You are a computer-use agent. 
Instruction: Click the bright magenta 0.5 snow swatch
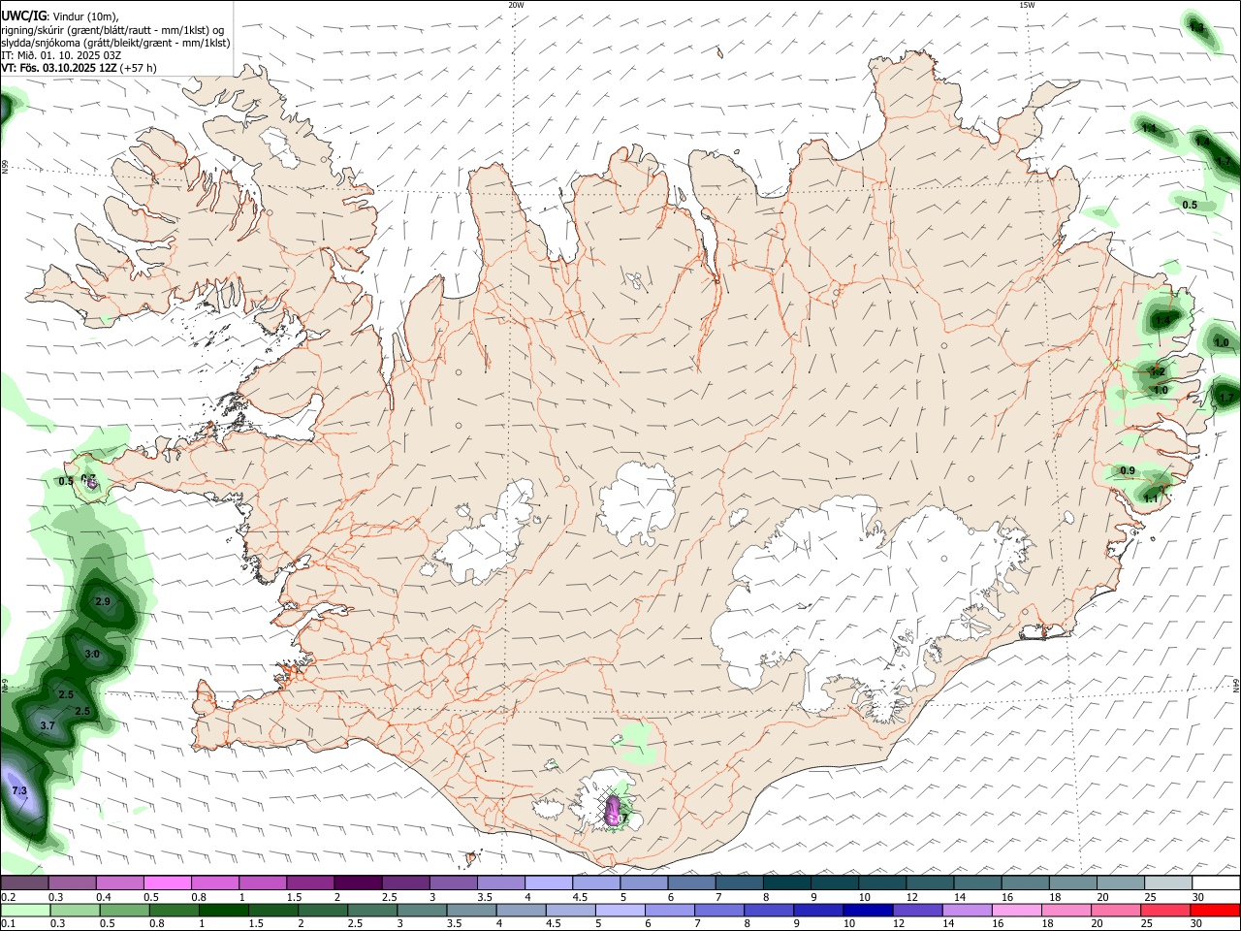168,883
